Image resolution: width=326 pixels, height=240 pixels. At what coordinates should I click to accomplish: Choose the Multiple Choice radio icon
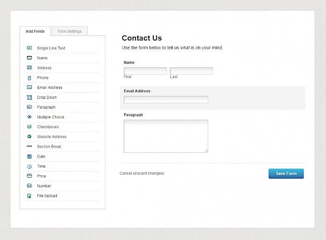[x=29, y=117]
